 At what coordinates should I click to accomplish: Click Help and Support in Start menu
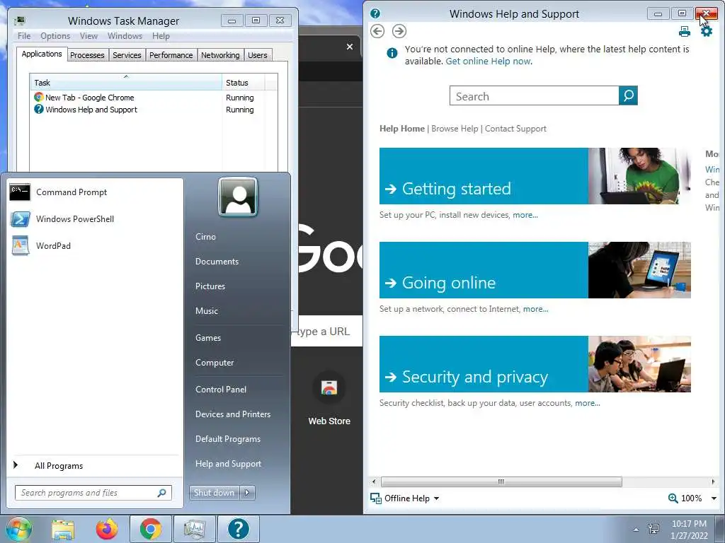[228, 464]
